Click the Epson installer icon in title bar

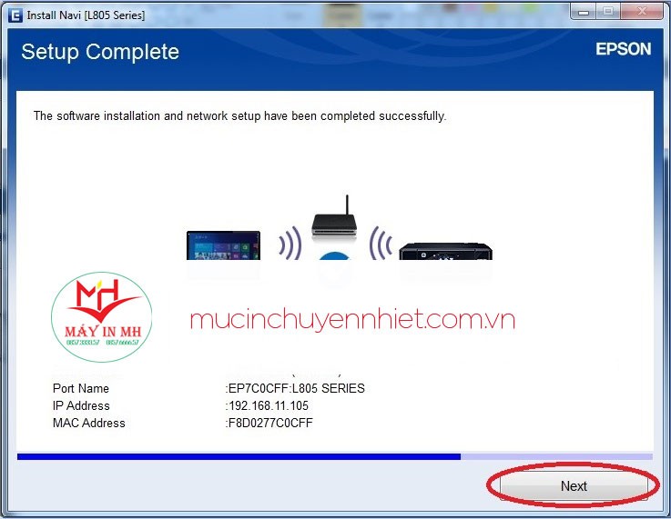pos(15,15)
